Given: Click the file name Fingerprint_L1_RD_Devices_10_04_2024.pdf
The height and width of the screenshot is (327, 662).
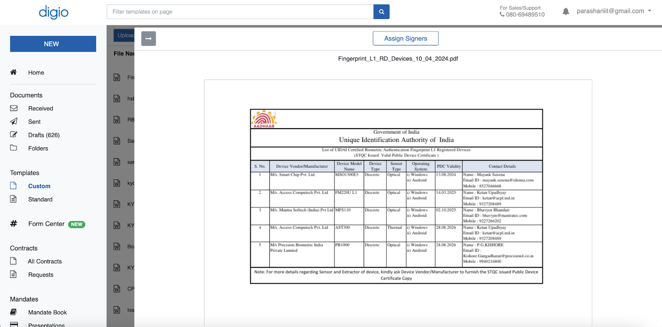Looking at the screenshot, I should (398, 59).
